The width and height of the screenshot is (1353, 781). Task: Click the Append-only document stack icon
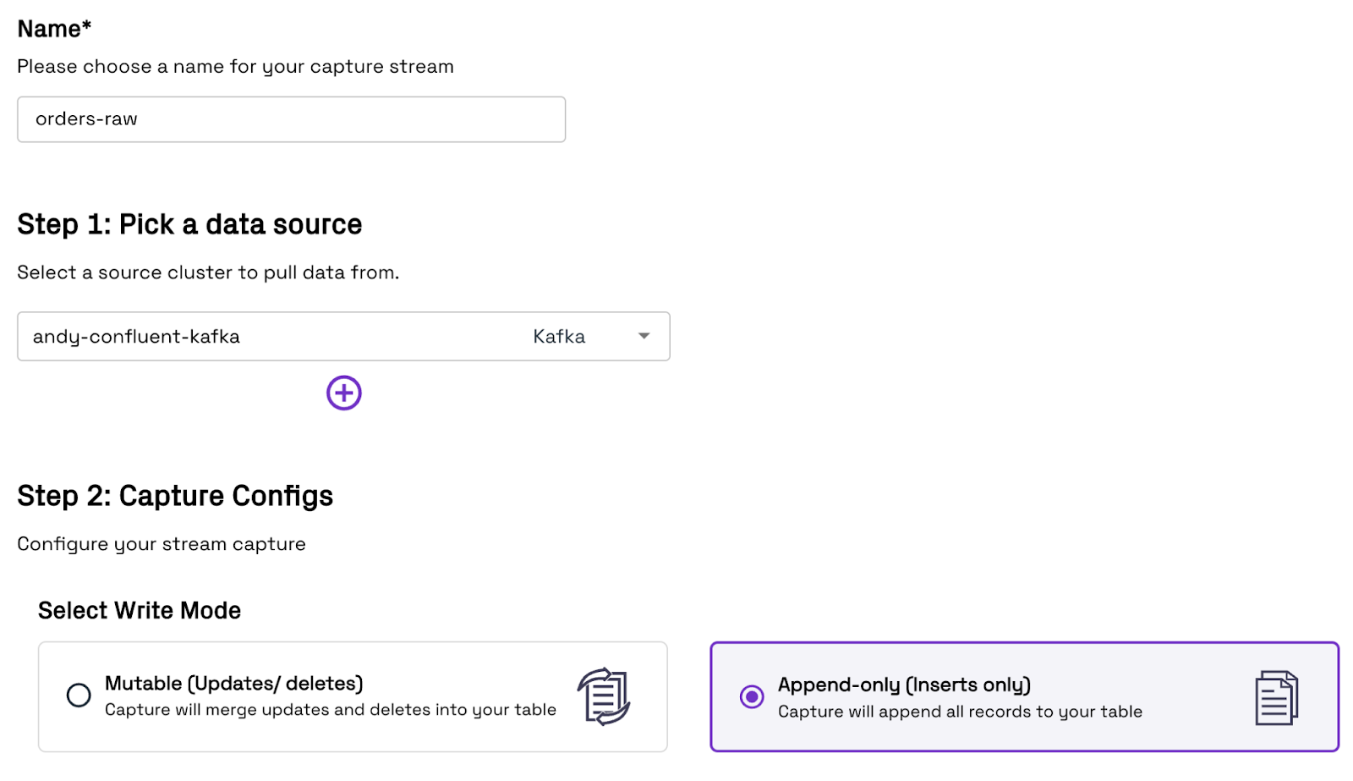pos(1276,697)
